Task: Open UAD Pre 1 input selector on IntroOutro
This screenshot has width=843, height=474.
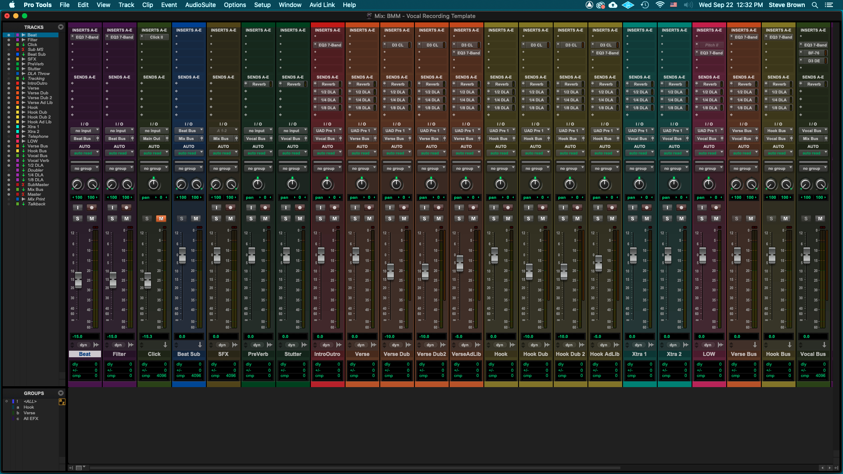Action: click(328, 131)
